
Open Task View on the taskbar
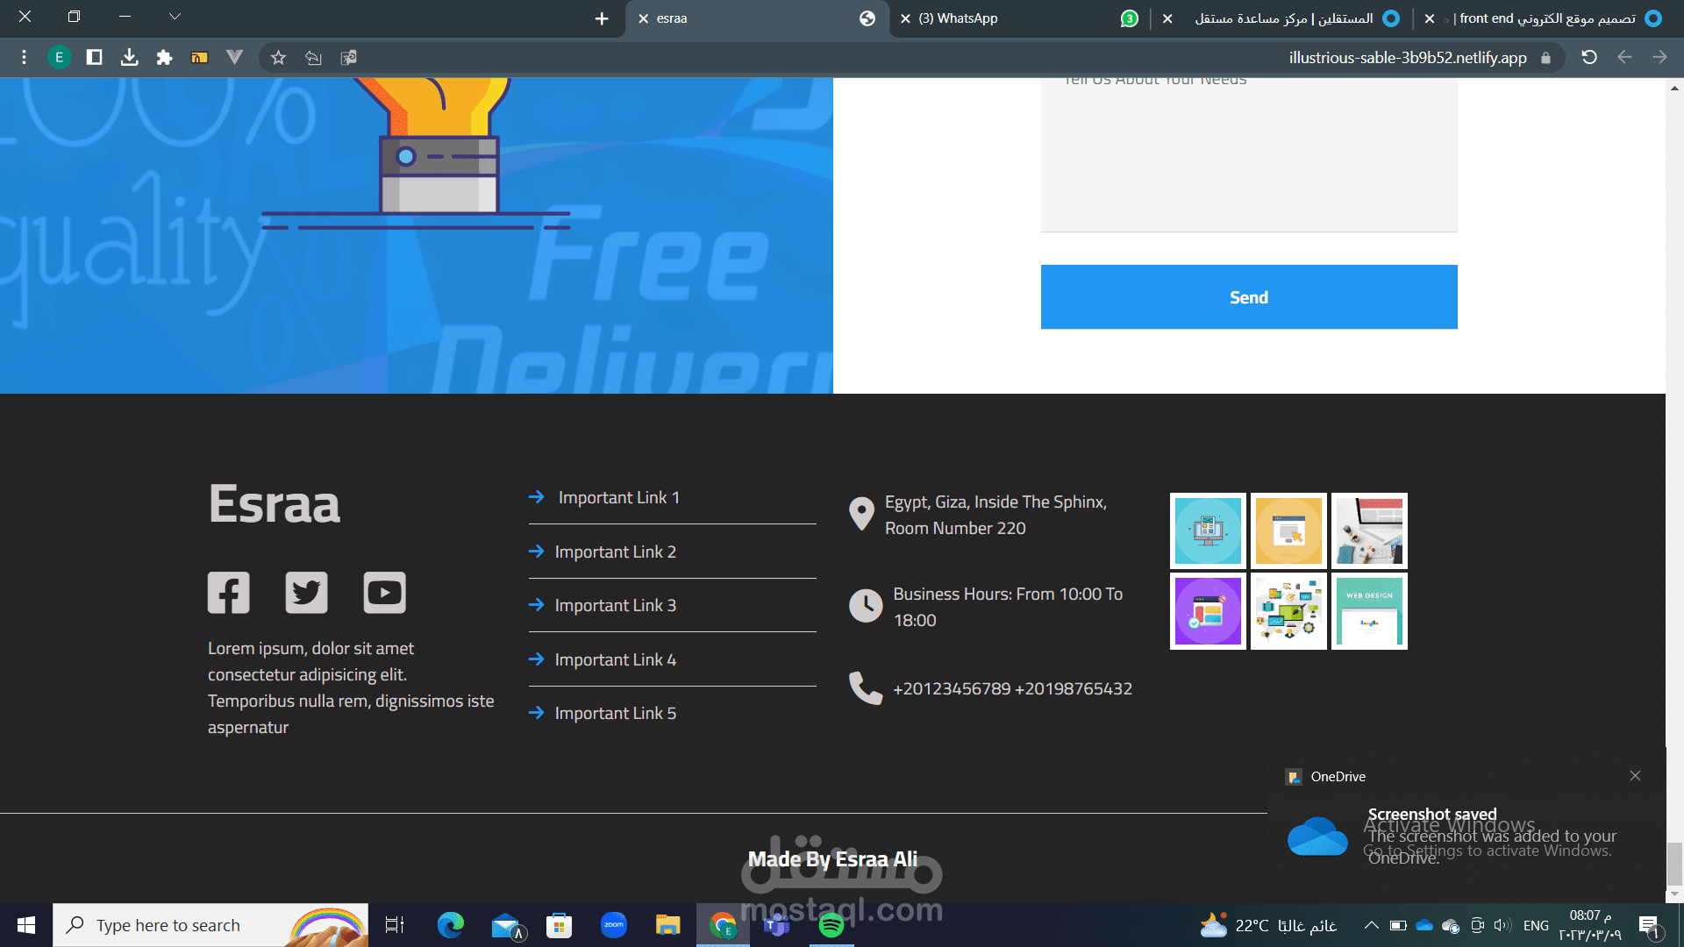[x=395, y=925]
